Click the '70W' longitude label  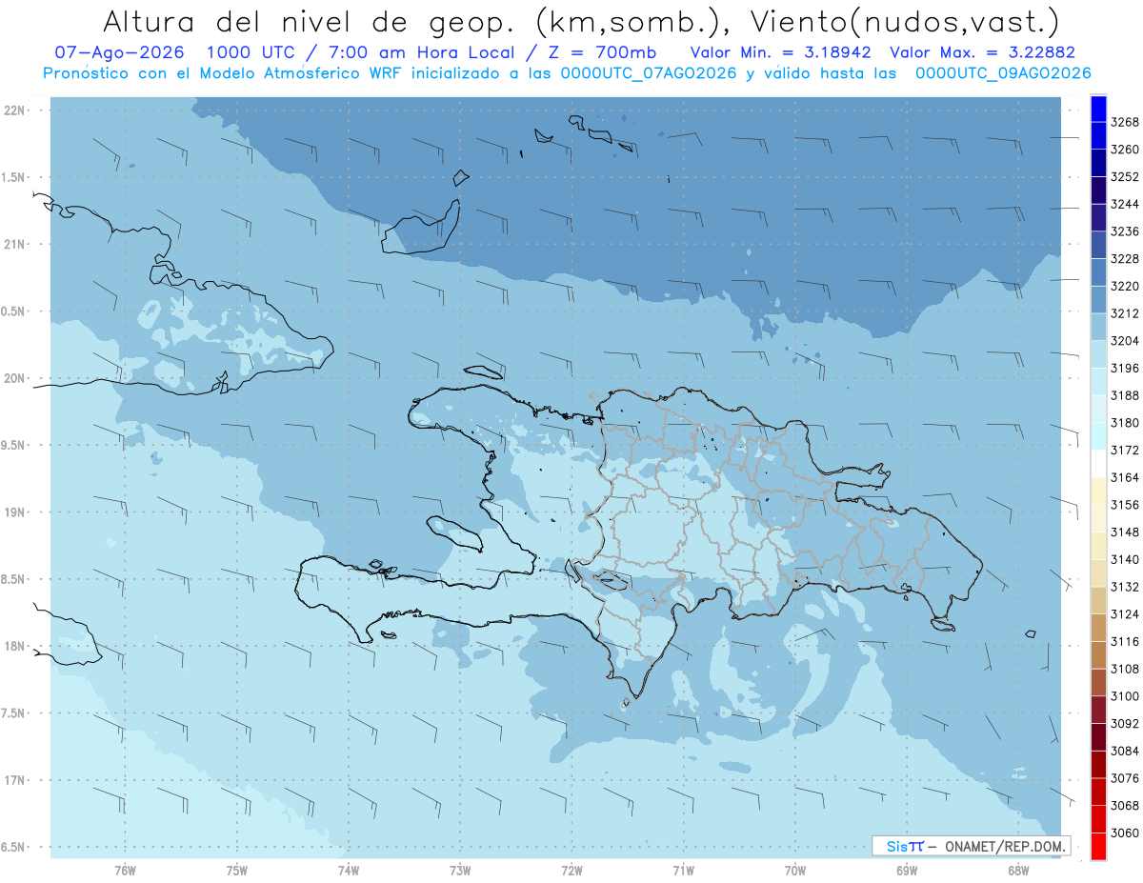[x=795, y=870]
